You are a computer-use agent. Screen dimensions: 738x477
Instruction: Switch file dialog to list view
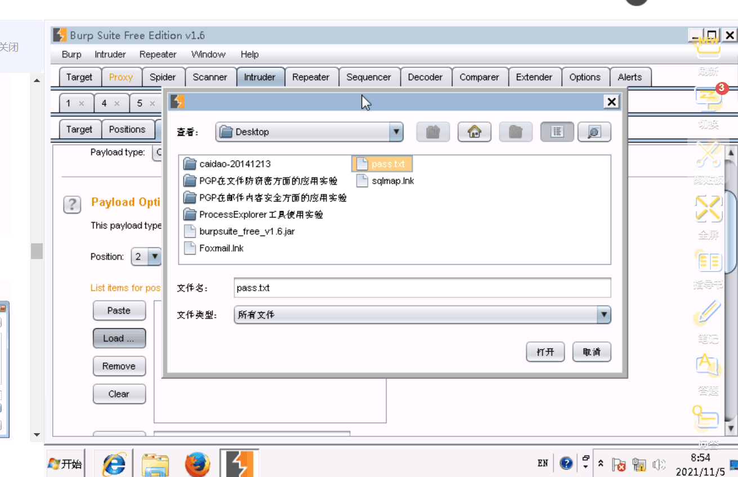pyautogui.click(x=557, y=132)
